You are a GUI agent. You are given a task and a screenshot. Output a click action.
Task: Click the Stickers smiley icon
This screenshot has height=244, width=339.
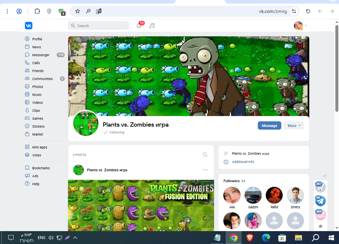pos(27,126)
